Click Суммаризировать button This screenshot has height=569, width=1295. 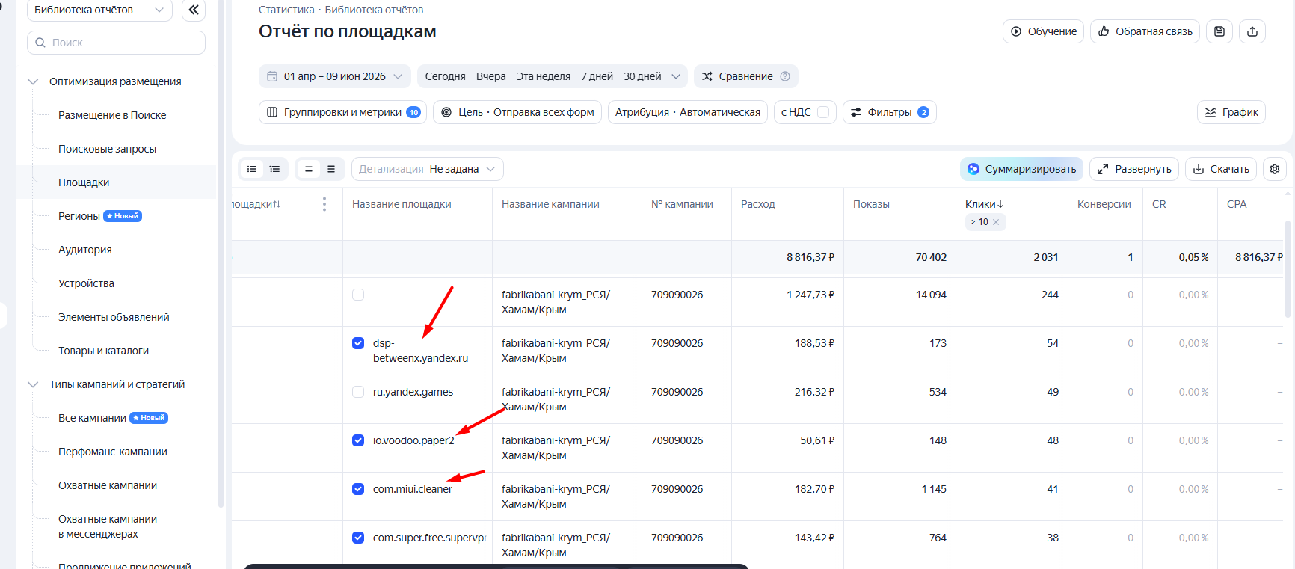[x=1021, y=169]
